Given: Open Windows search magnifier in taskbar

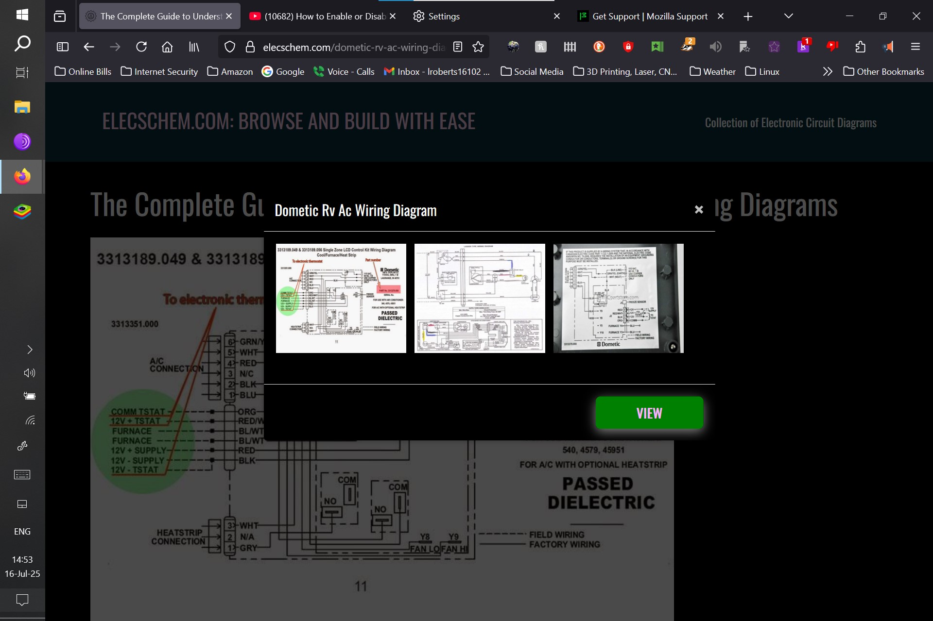Looking at the screenshot, I should coord(22,44).
